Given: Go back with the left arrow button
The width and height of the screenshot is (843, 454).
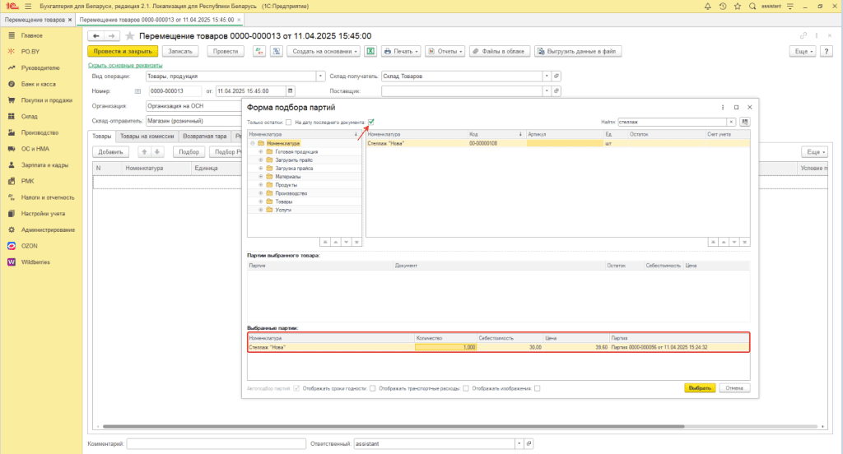Looking at the screenshot, I should click(95, 36).
